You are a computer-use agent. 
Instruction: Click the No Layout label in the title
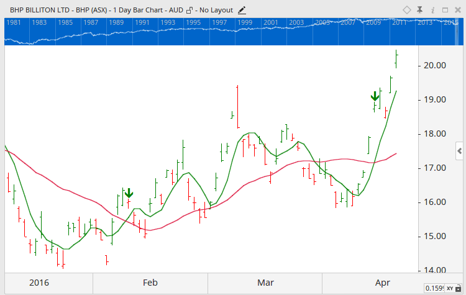coord(216,10)
